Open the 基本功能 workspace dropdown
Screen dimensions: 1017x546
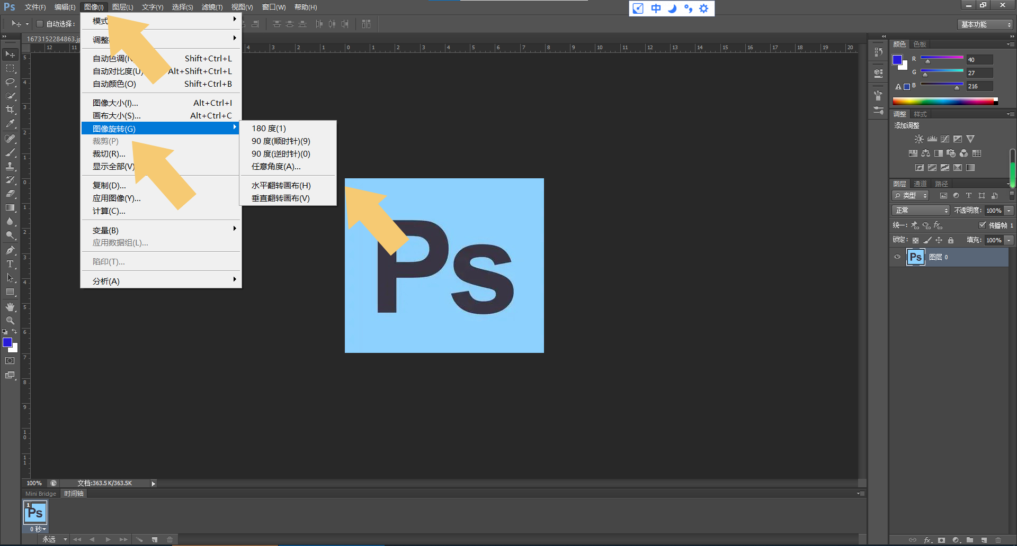pos(986,24)
